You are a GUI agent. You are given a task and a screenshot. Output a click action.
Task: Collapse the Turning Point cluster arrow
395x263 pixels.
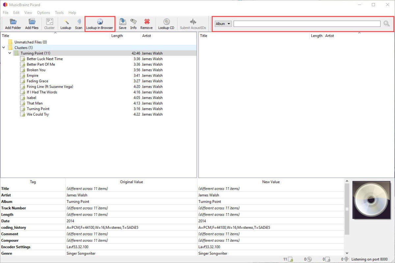pyautogui.click(x=10, y=53)
